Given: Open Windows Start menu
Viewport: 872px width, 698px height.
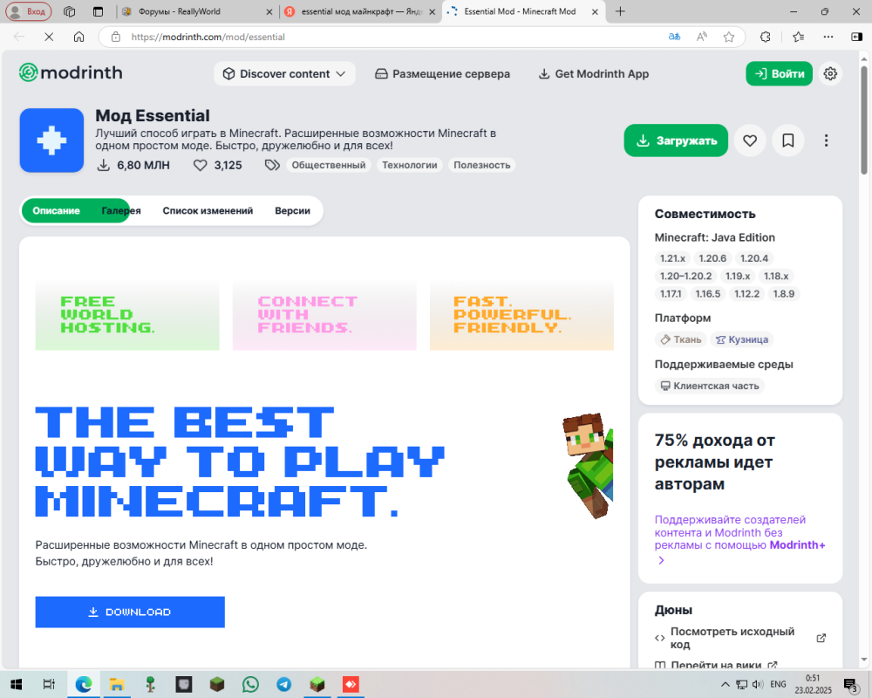Looking at the screenshot, I should 16,684.
